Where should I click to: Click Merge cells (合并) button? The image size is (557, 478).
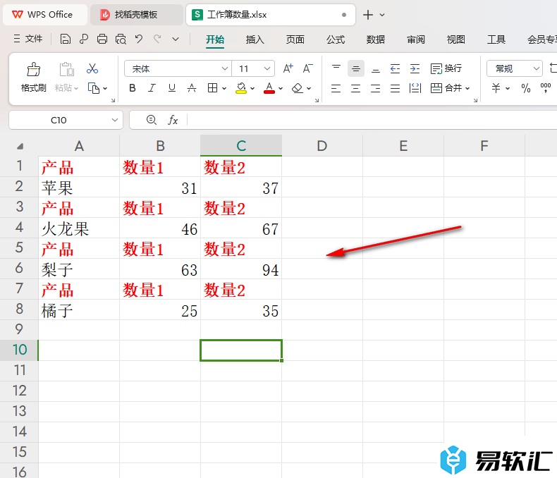pos(446,88)
